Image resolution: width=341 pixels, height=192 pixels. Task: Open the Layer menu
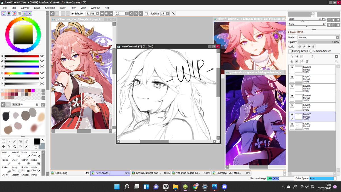pyautogui.click(x=37, y=8)
